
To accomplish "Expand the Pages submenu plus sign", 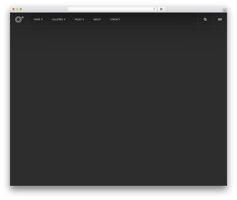I will tap(83, 19).
